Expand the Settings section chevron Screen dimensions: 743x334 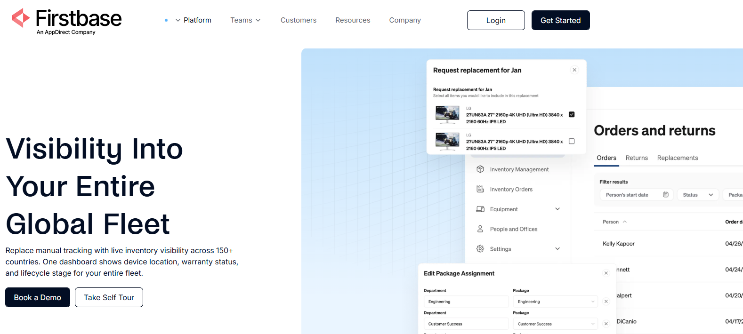coord(557,249)
